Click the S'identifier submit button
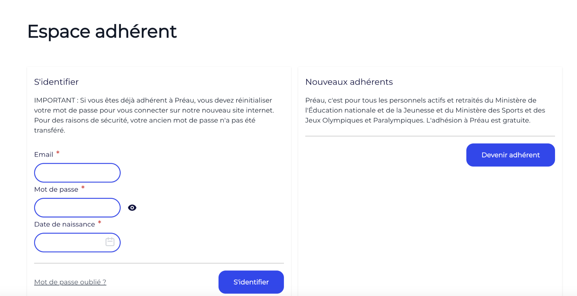The image size is (577, 296). (251, 282)
